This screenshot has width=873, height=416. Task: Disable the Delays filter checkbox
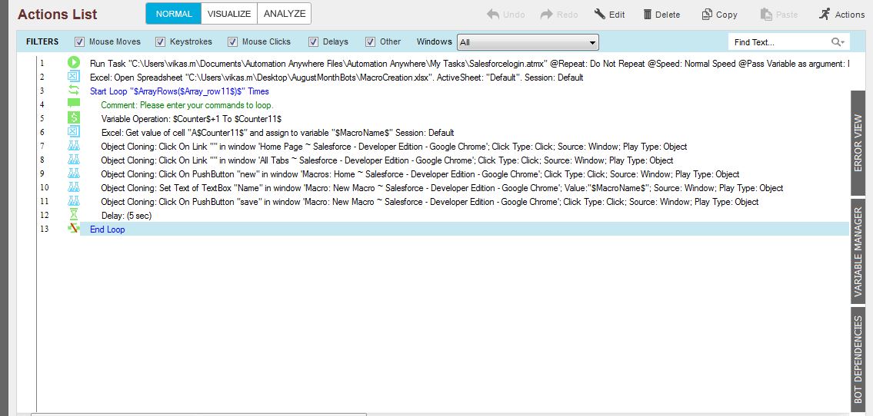click(314, 42)
